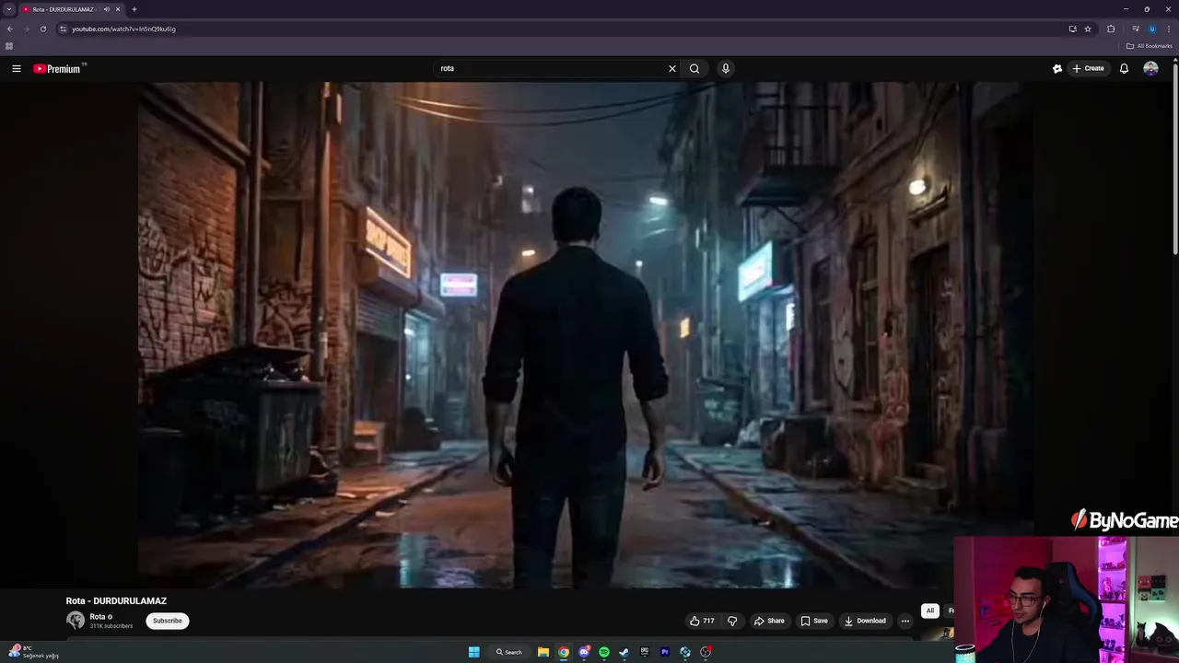Open the Rota channel avatar
The width and height of the screenshot is (1179, 663).
pyautogui.click(x=76, y=621)
